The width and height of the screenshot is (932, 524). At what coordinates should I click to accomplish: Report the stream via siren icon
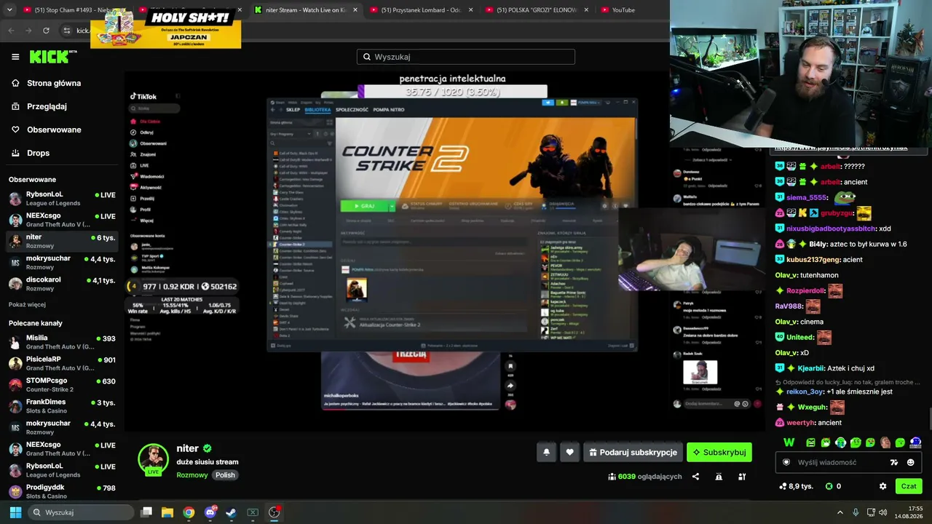719,477
